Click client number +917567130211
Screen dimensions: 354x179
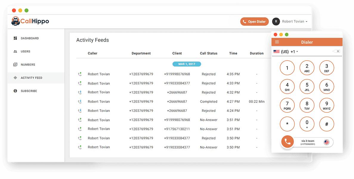[x=177, y=129]
